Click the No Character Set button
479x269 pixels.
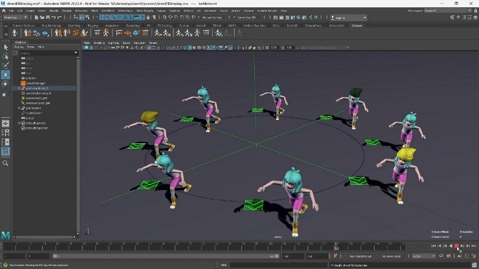tap(360, 256)
